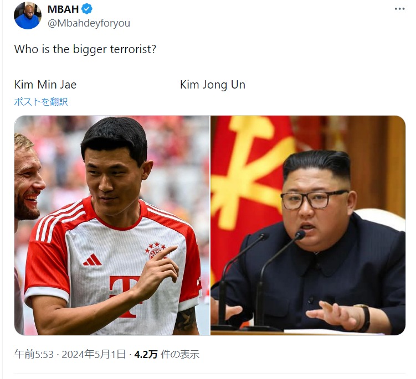Screen dimensions: 416x379
Task: Click the adidas logo on the jersey
Action: pos(92,259)
